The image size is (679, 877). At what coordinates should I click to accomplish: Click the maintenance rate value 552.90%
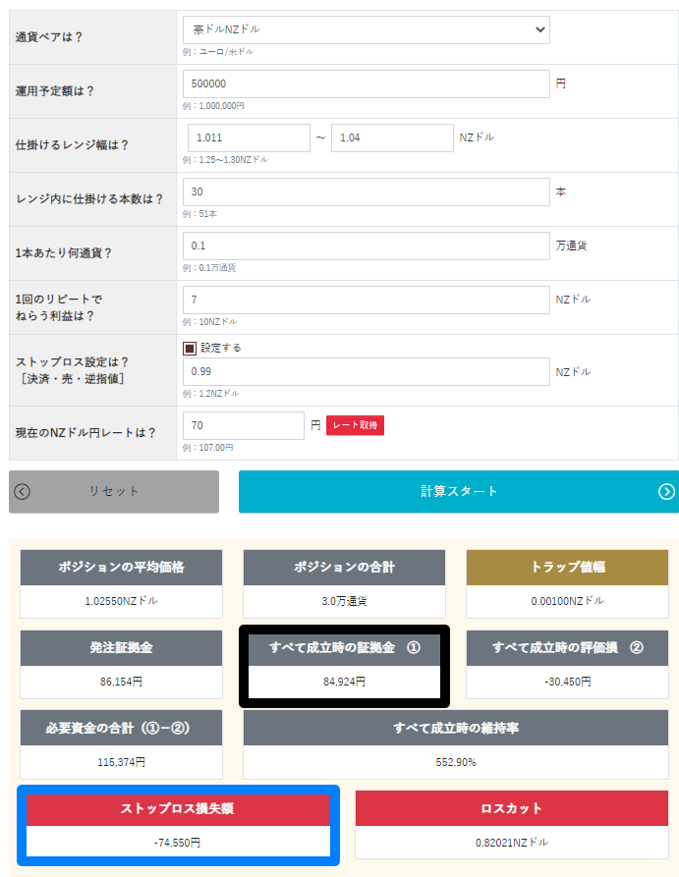(456, 762)
